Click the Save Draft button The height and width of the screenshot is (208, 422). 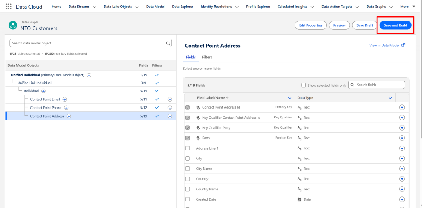(x=365, y=25)
